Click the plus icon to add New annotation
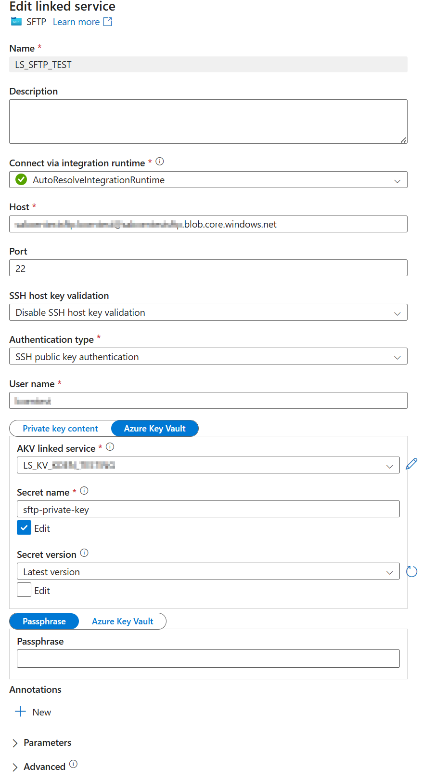This screenshot has height=782, width=435. click(20, 712)
